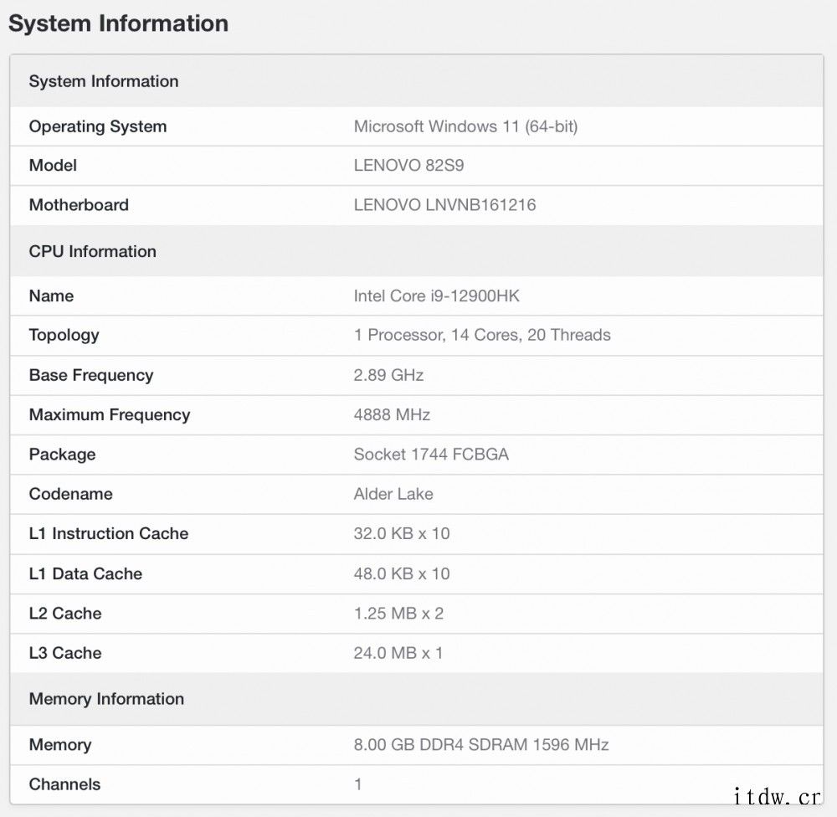Click the Intel Core i9-12900HK value

coord(436,295)
